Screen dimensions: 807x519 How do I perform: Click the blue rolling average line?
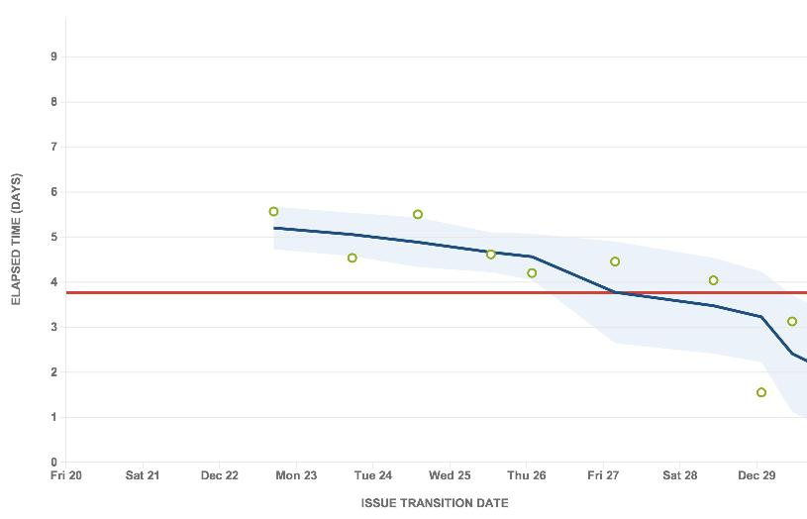[396, 239]
